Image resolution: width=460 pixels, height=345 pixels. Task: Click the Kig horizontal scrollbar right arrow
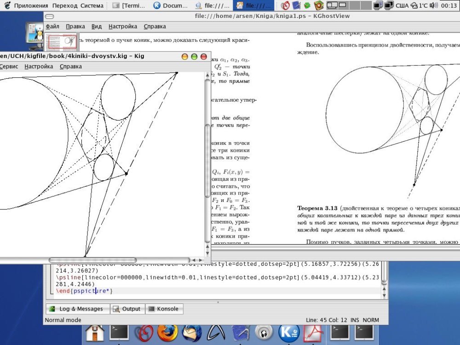tap(201, 260)
